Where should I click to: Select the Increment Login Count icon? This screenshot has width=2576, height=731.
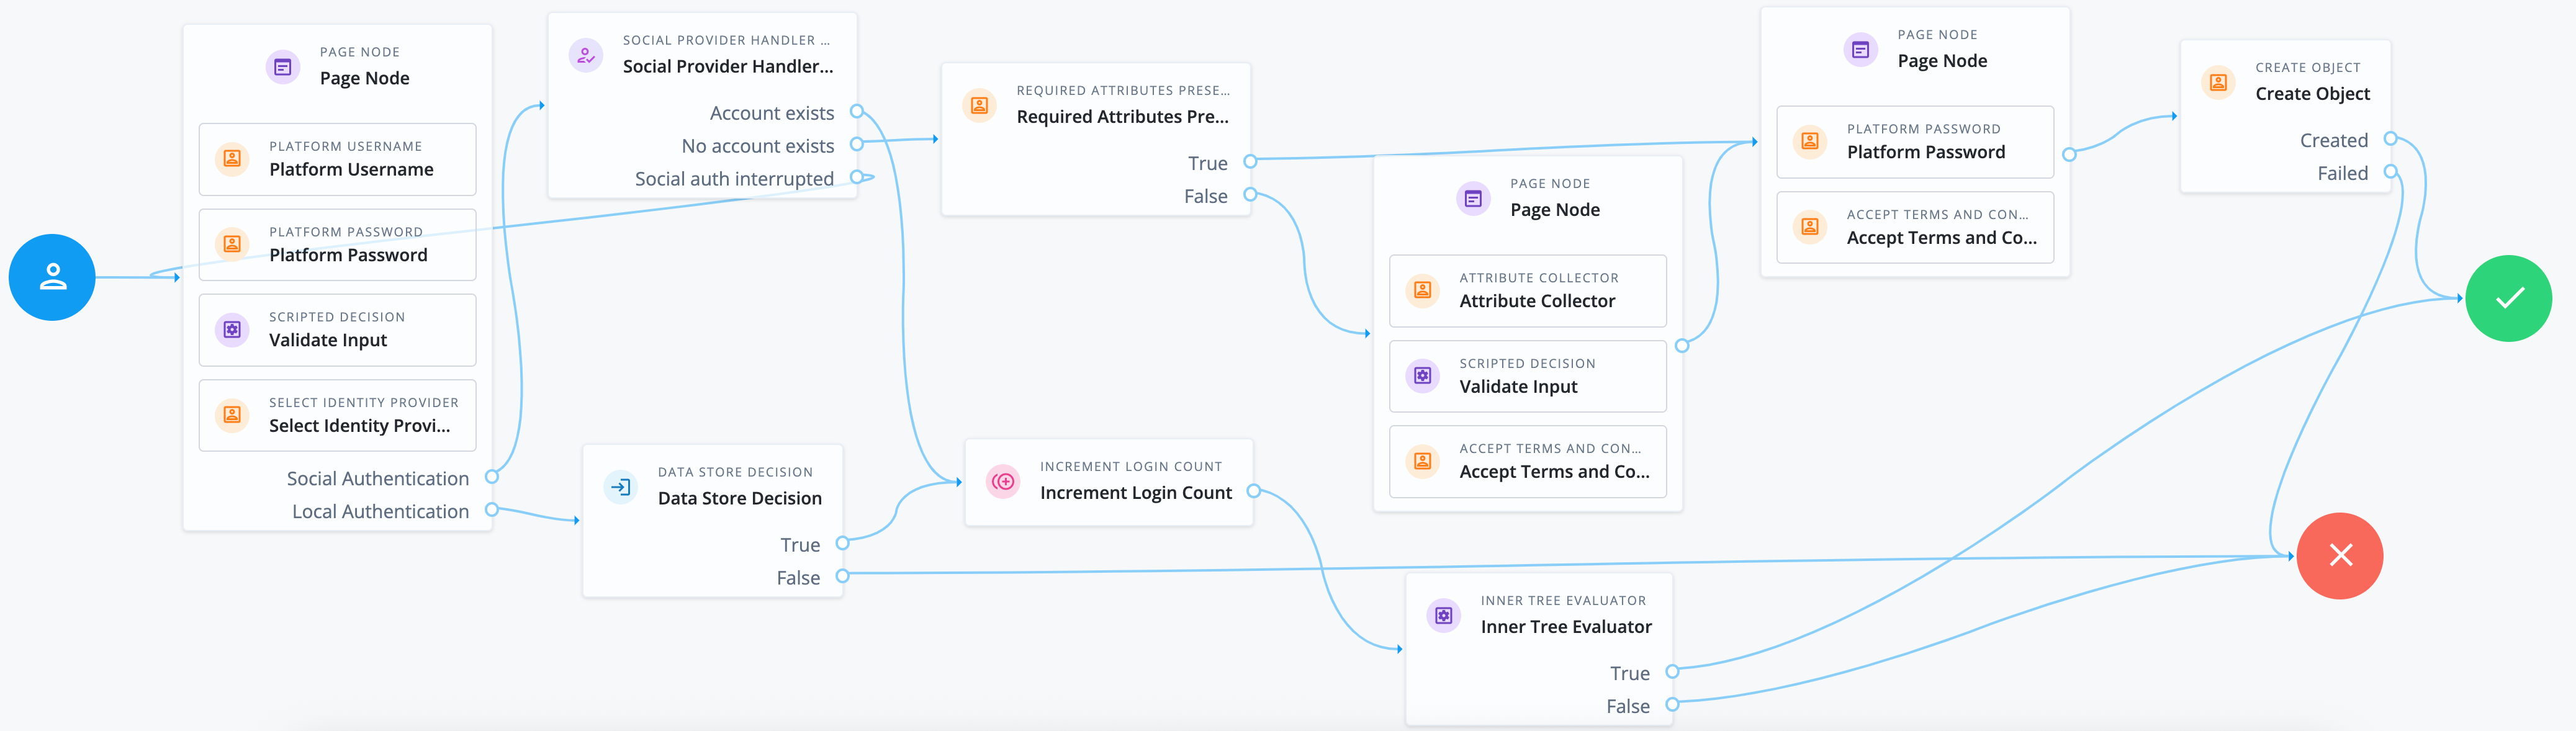1002,481
